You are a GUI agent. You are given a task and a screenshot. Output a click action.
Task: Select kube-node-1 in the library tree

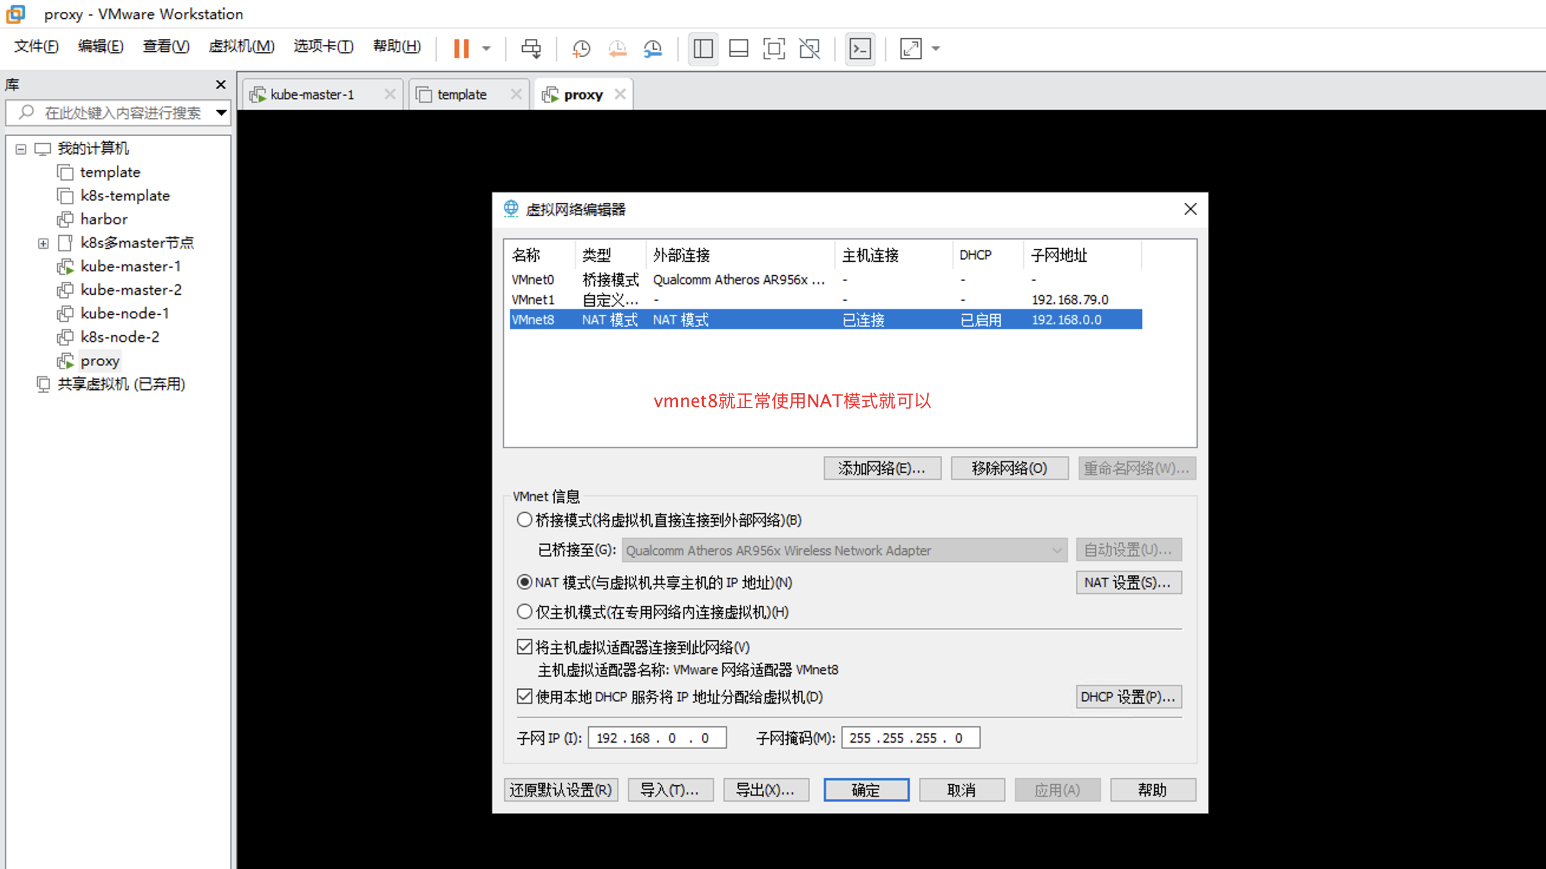(125, 313)
